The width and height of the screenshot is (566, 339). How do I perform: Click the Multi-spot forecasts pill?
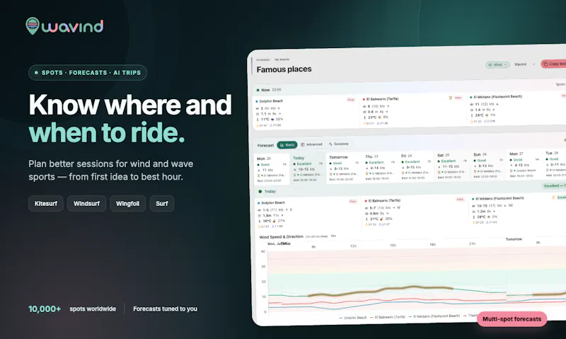(x=512, y=319)
